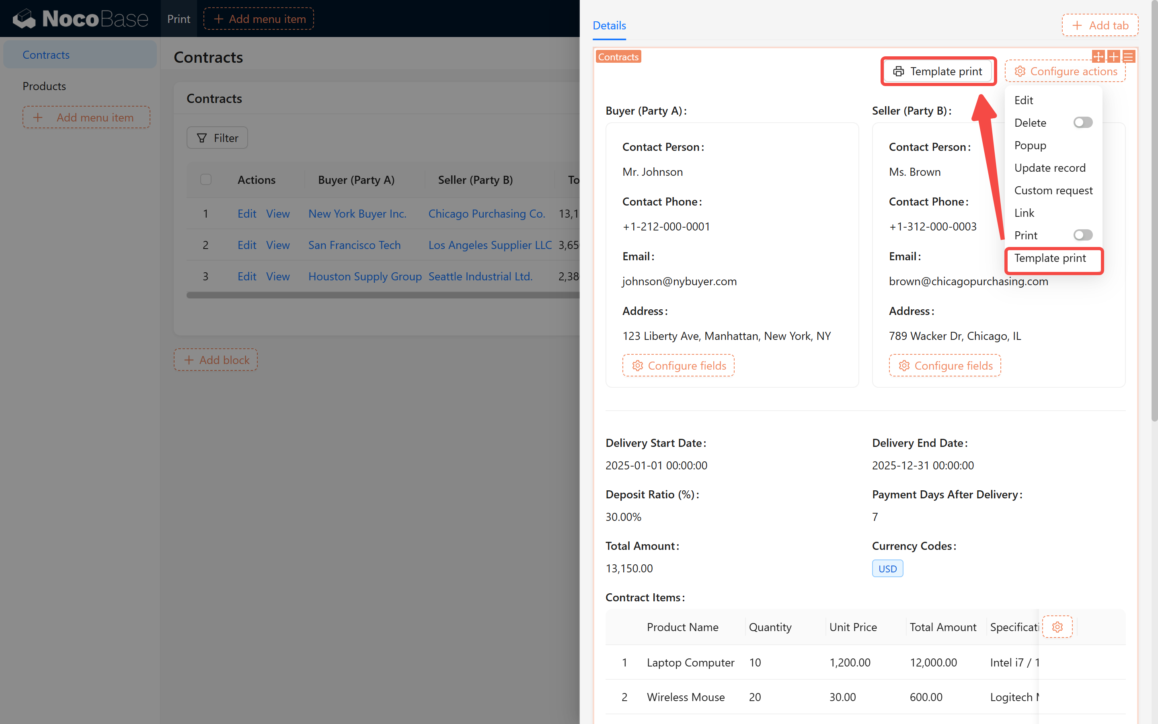This screenshot has width=1158, height=724.
Task: Click the orange plus icon on Contracts block
Action: click(x=1113, y=56)
